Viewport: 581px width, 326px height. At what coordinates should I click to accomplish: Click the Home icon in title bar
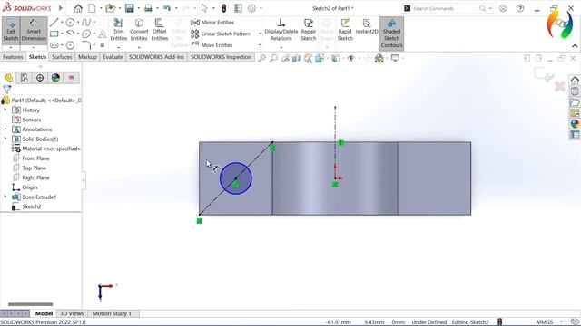pyautogui.click(x=78, y=8)
